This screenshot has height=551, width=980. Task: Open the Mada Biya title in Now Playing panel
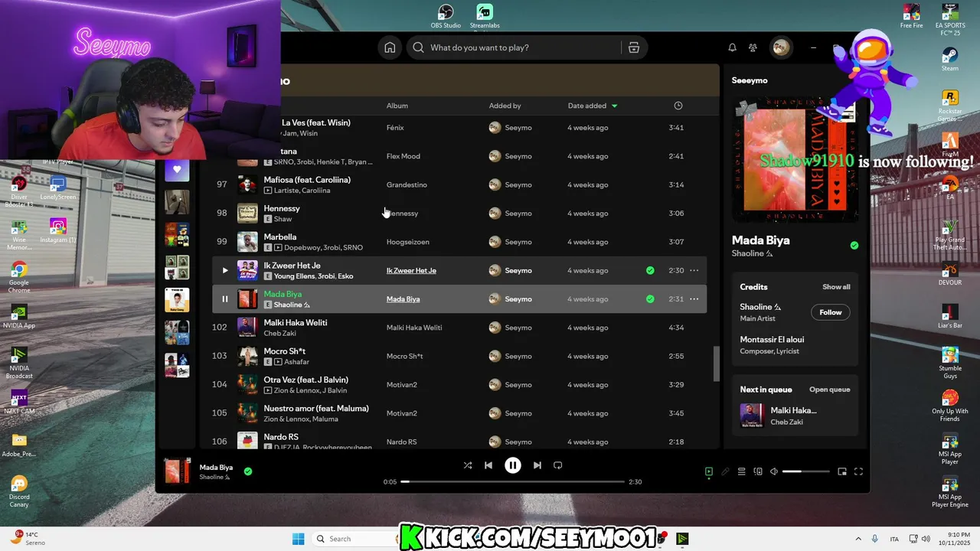pyautogui.click(x=760, y=240)
